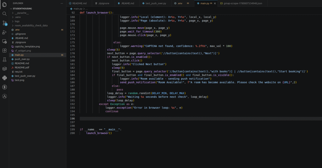Click 'launch_browser()' call on line 200

99,133
